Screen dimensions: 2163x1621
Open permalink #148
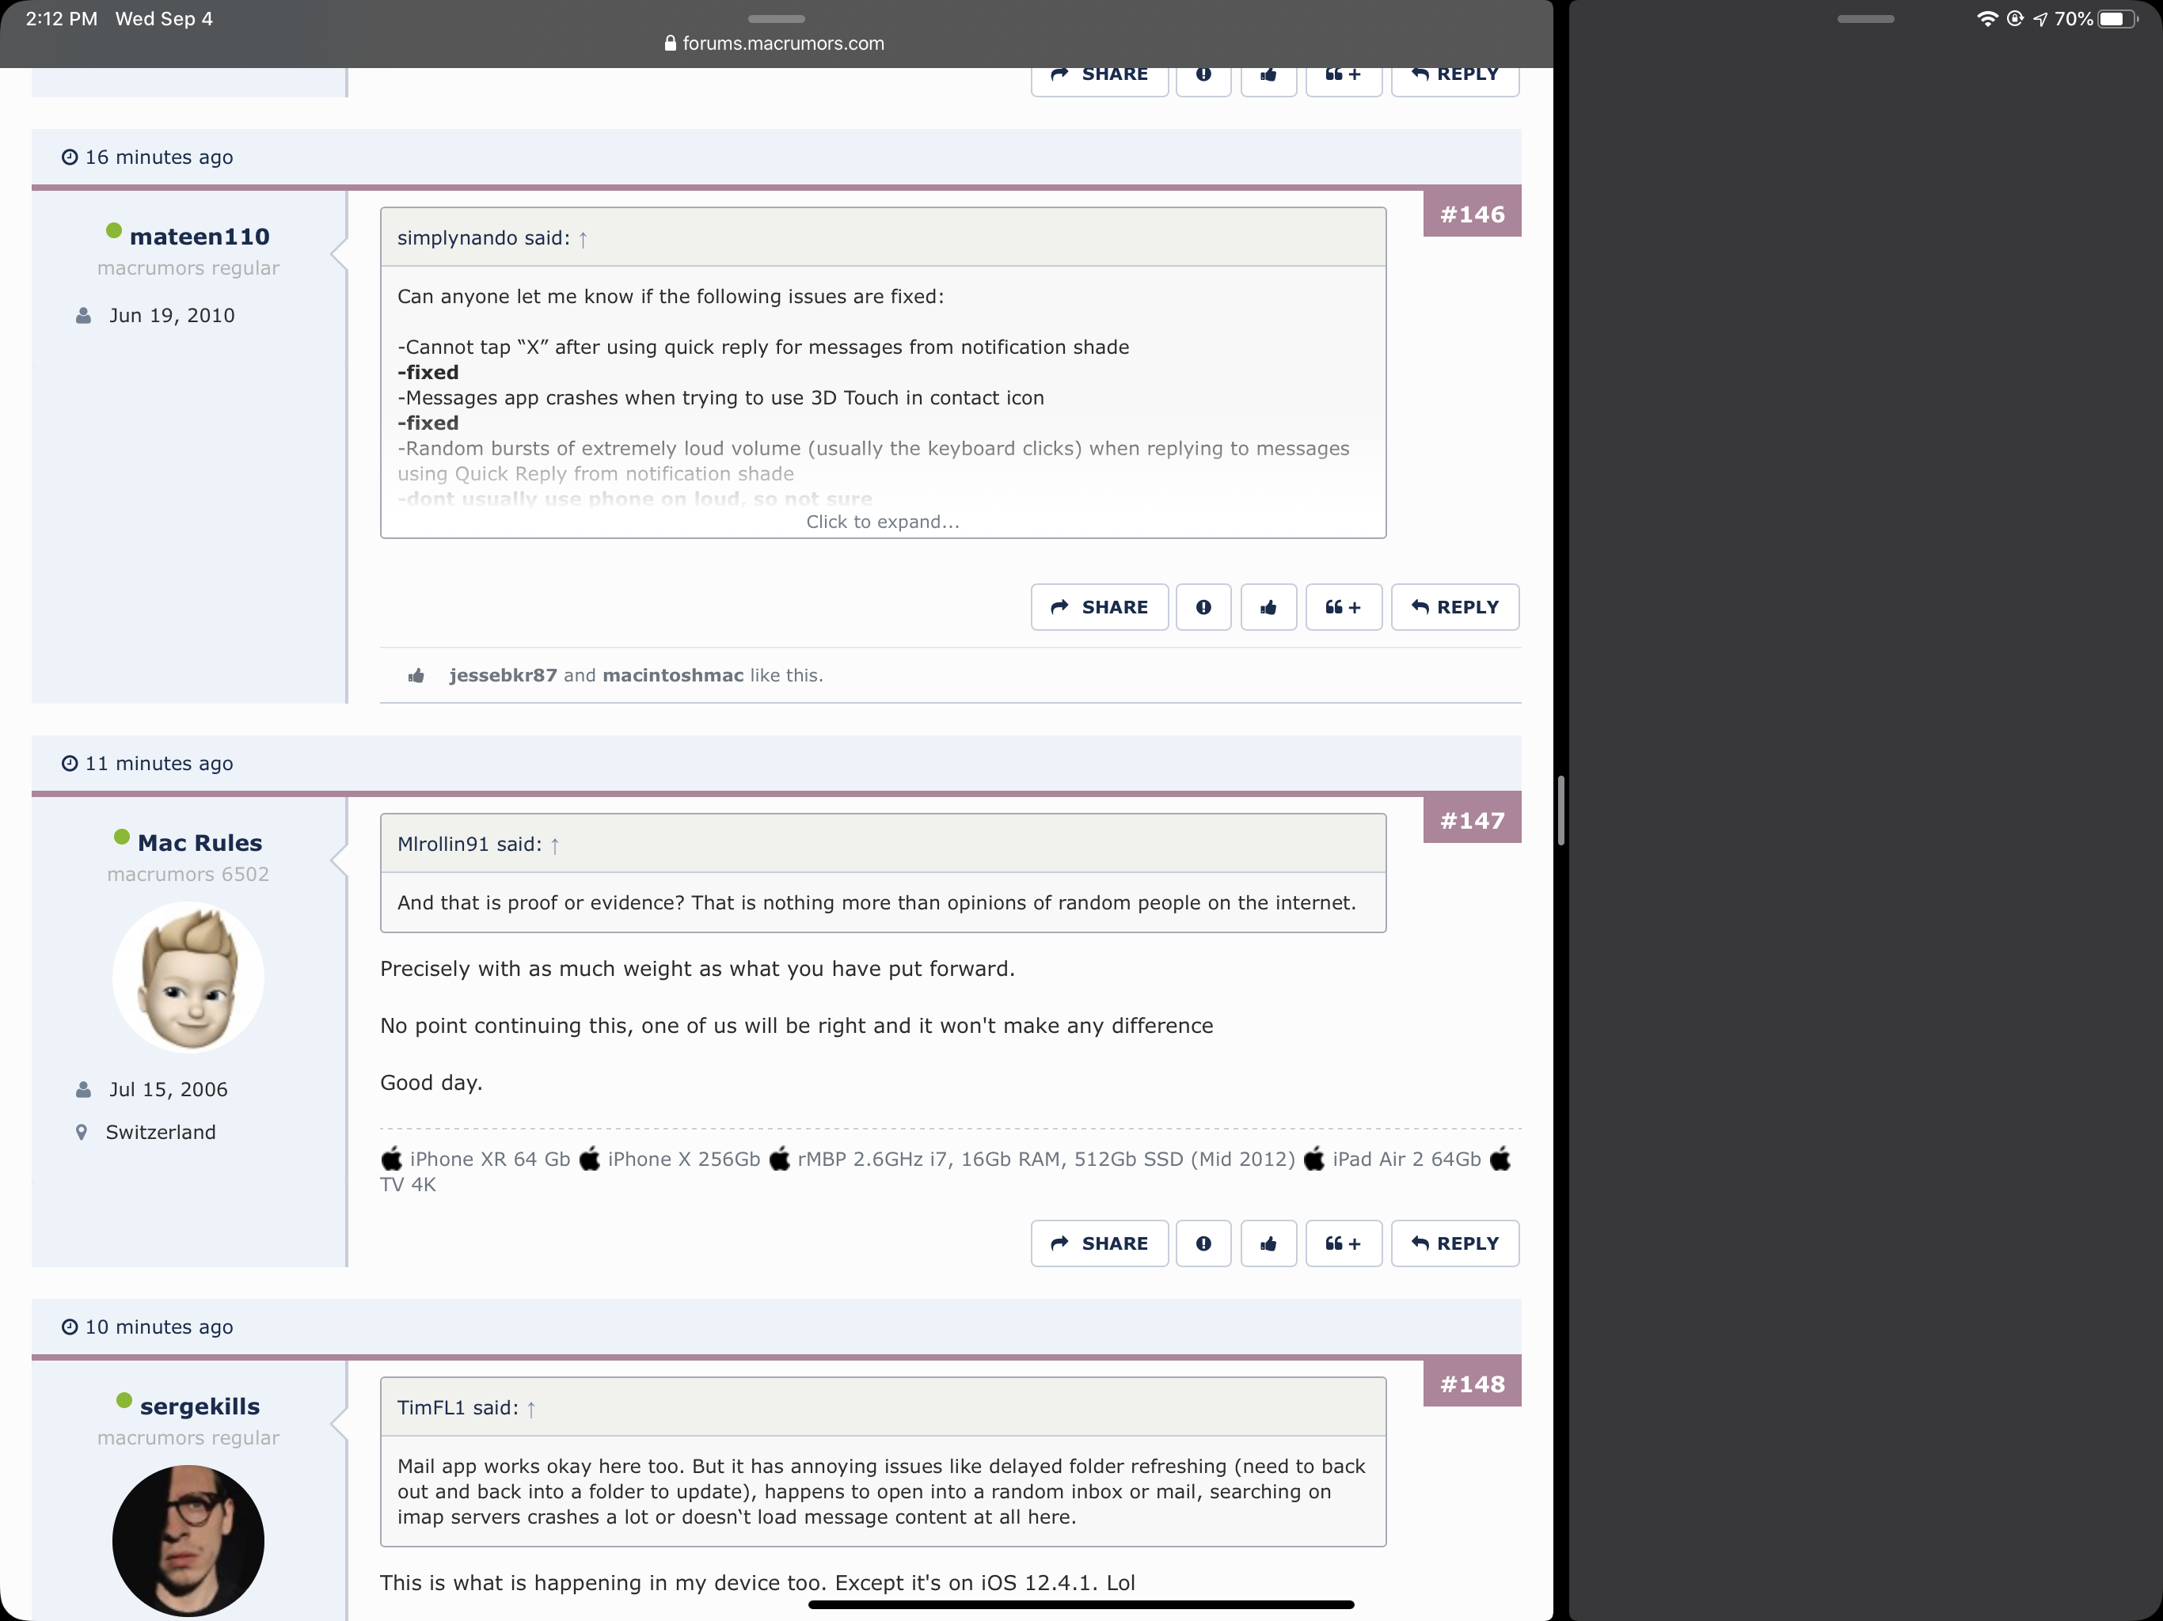point(1472,1384)
